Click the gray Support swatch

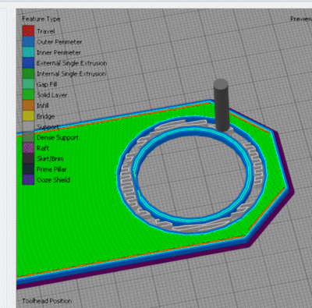28,126
